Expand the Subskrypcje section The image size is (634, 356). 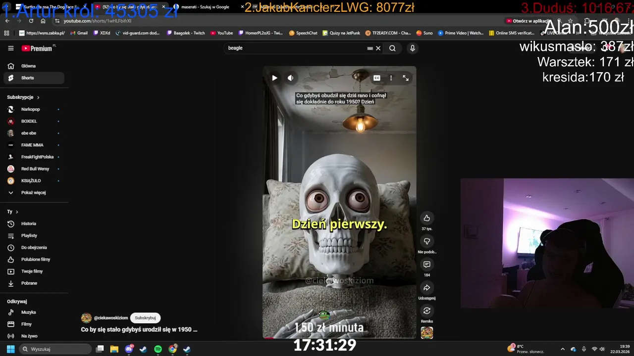pyautogui.click(x=23, y=97)
